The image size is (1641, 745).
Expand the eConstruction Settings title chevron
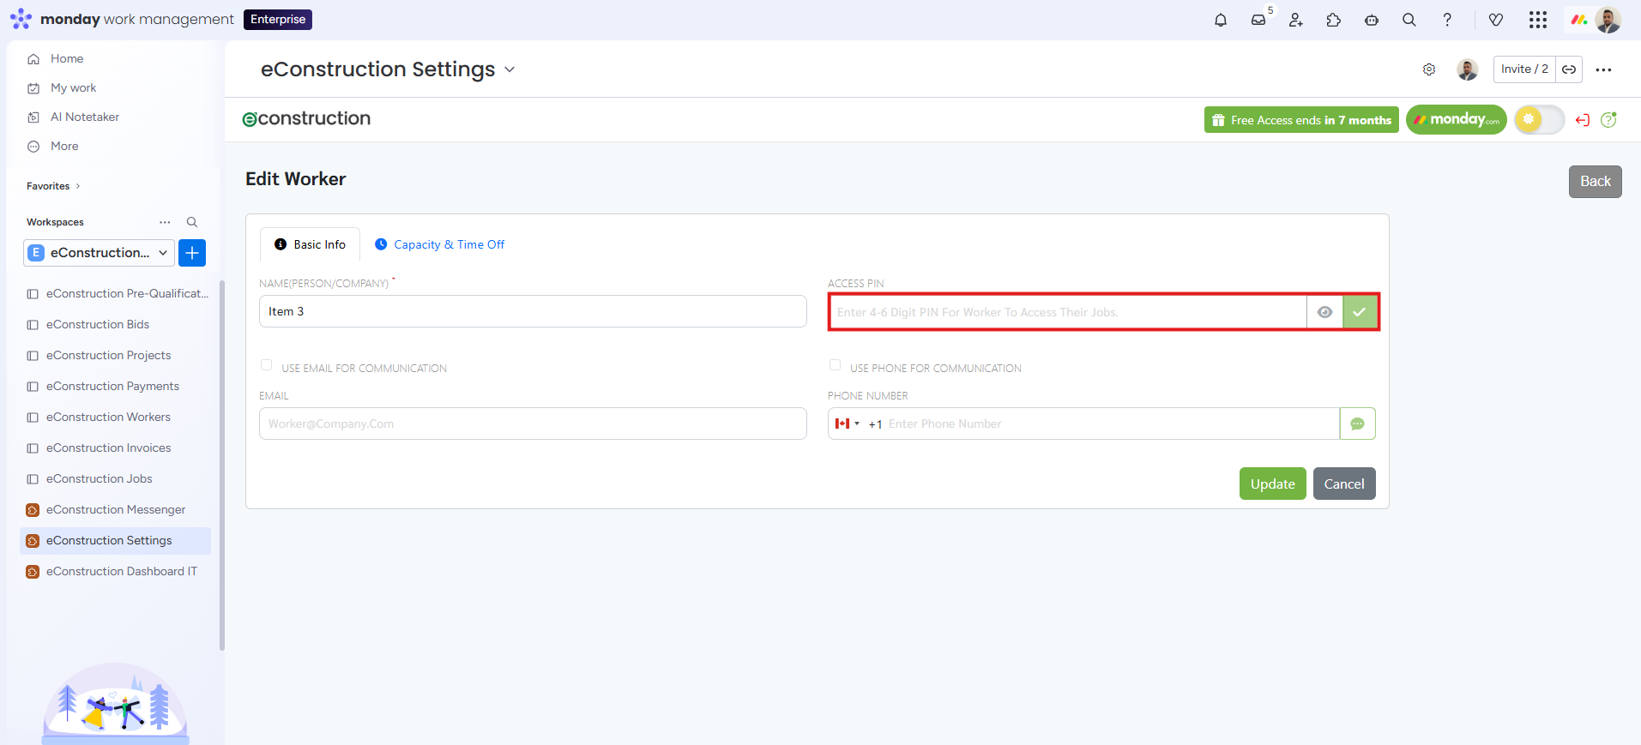coord(510,69)
